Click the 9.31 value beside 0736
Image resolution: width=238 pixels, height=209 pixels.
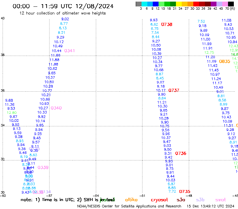click(x=168, y=153)
